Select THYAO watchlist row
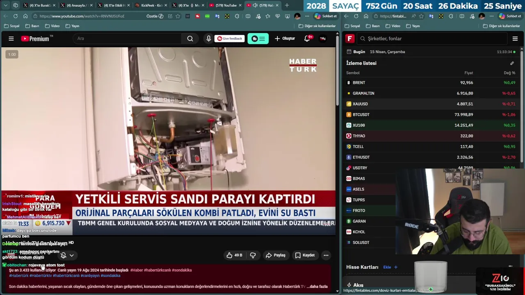The height and width of the screenshot is (295, 525). (431, 136)
